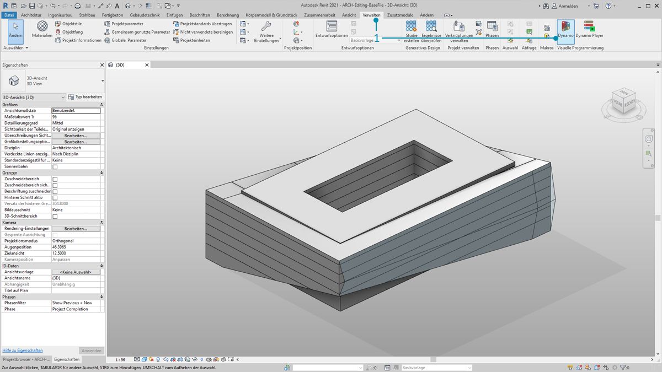This screenshot has height=372, width=662.
Task: Click the Ansichtsmaßstab value field
Action: [x=76, y=111]
